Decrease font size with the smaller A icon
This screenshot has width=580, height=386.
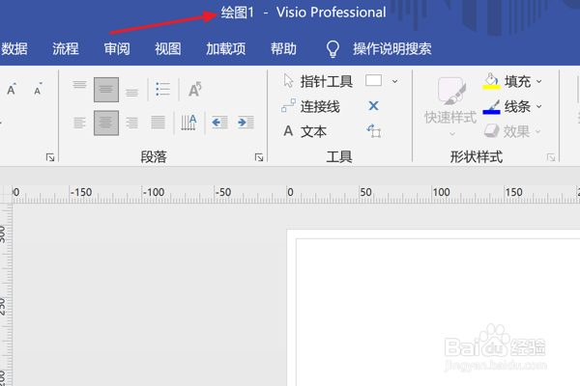click(x=38, y=90)
